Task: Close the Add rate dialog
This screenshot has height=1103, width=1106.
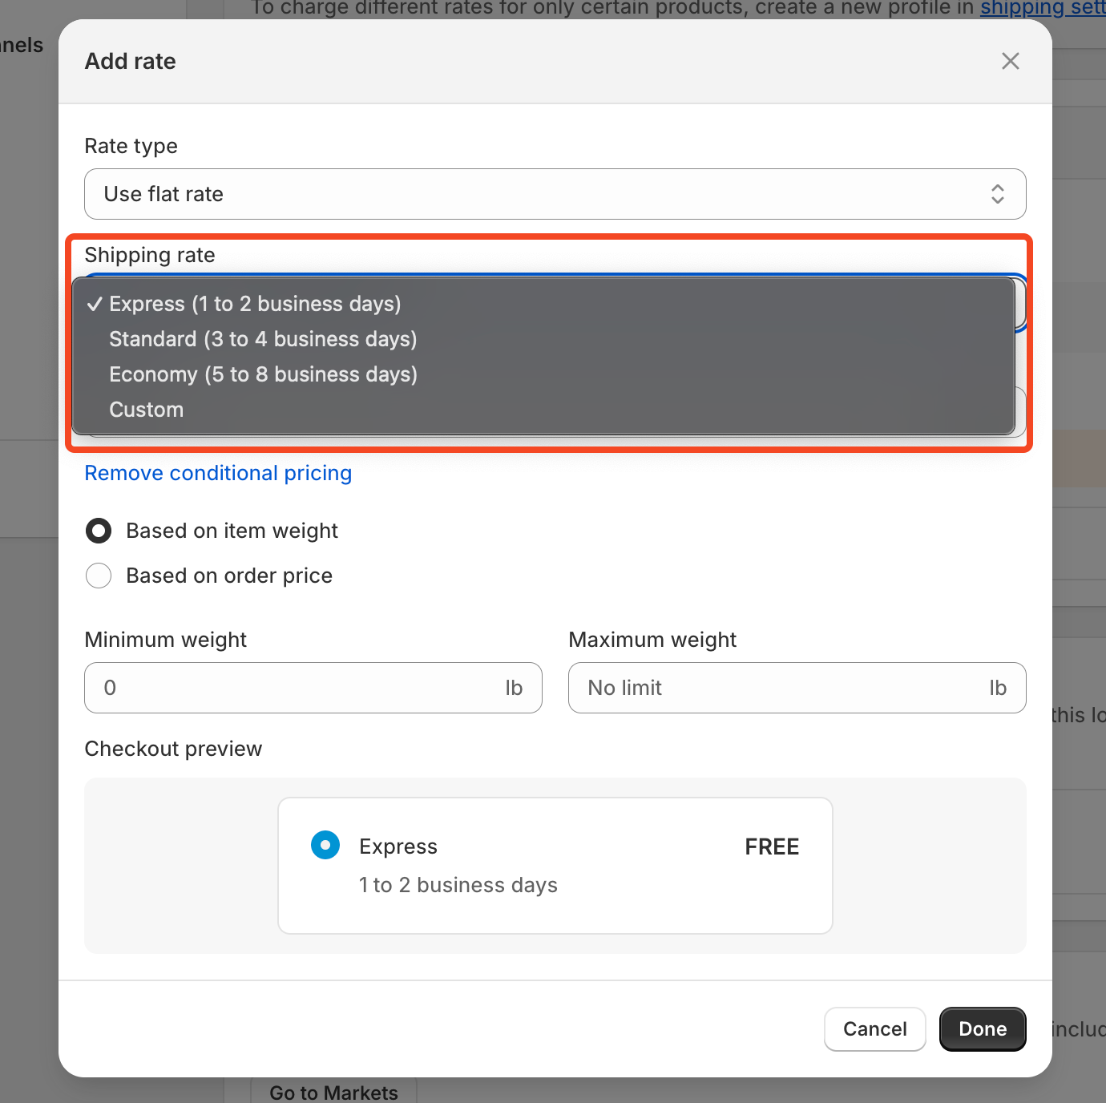Action: (1010, 61)
